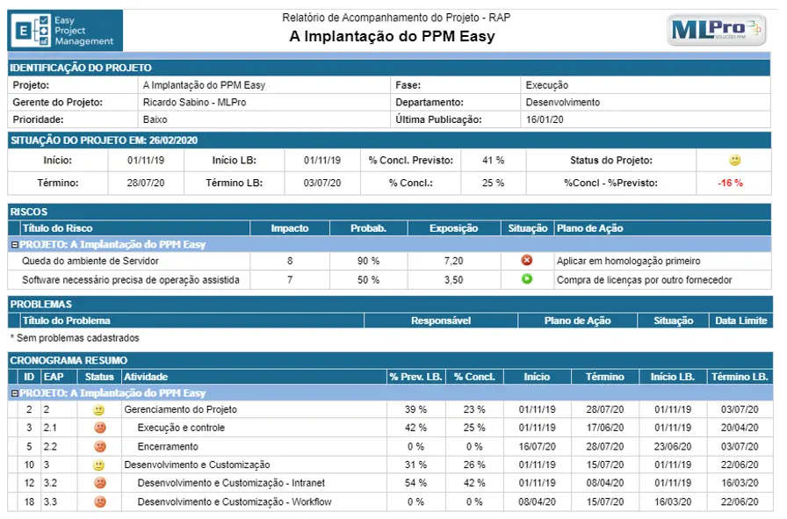Collapse the project group in Cronograma Resumo
Image resolution: width=787 pixels, height=519 pixels.
coord(15,393)
